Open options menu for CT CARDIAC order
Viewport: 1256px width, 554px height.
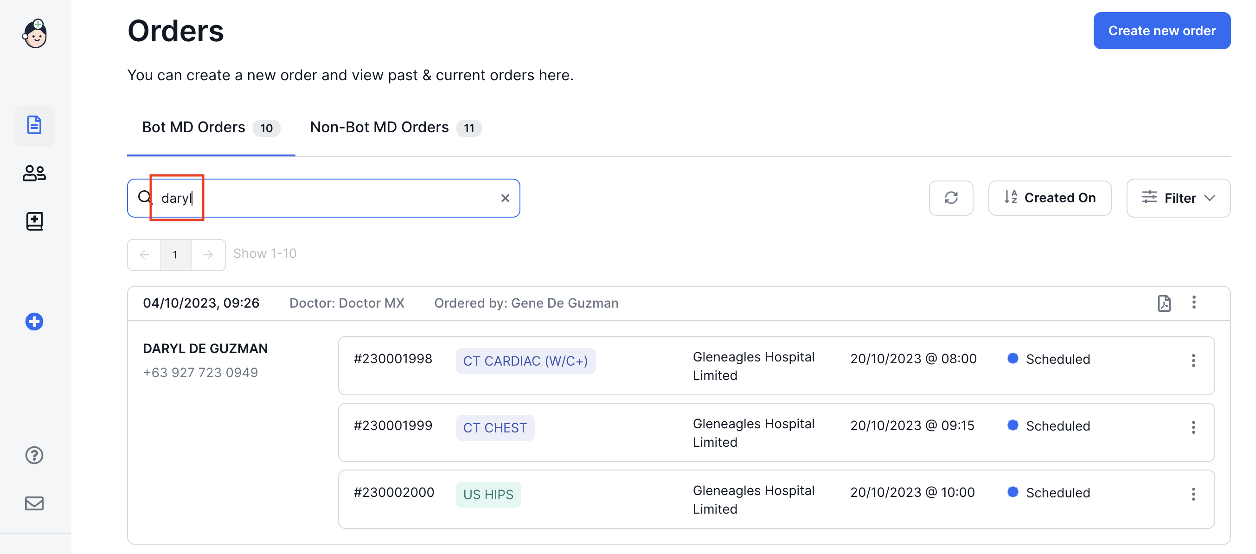tap(1192, 361)
